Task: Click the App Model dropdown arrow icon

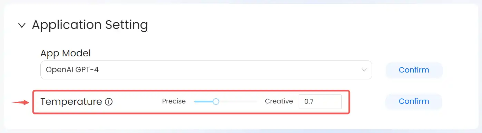Action: [364, 70]
